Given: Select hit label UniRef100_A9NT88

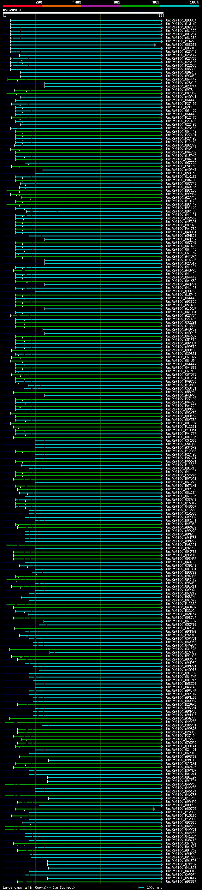Looking at the screenshot, I should point(181,538).
